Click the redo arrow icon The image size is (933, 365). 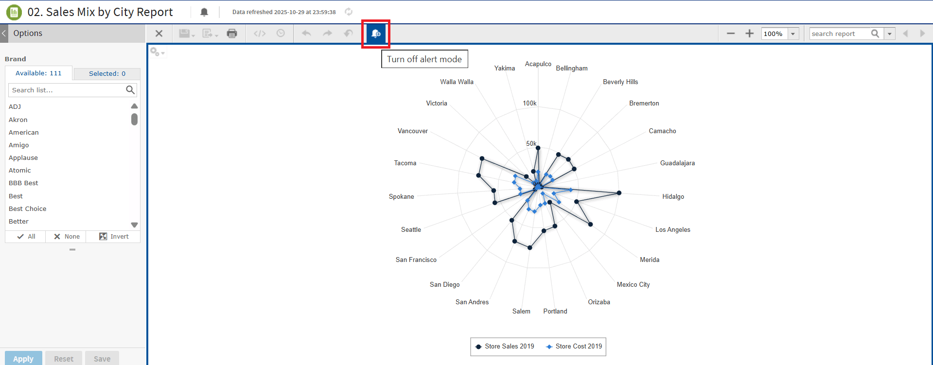(327, 34)
